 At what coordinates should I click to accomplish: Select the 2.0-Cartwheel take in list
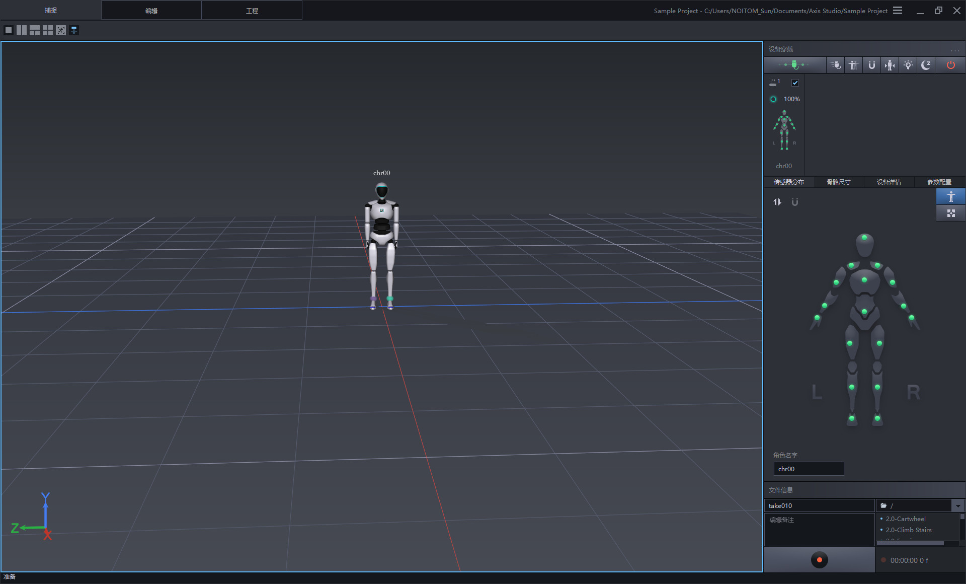pos(905,519)
